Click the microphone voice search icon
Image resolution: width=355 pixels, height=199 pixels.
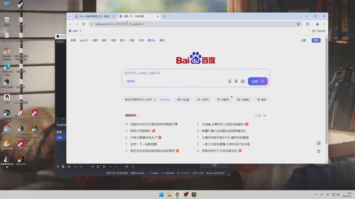tap(229, 81)
